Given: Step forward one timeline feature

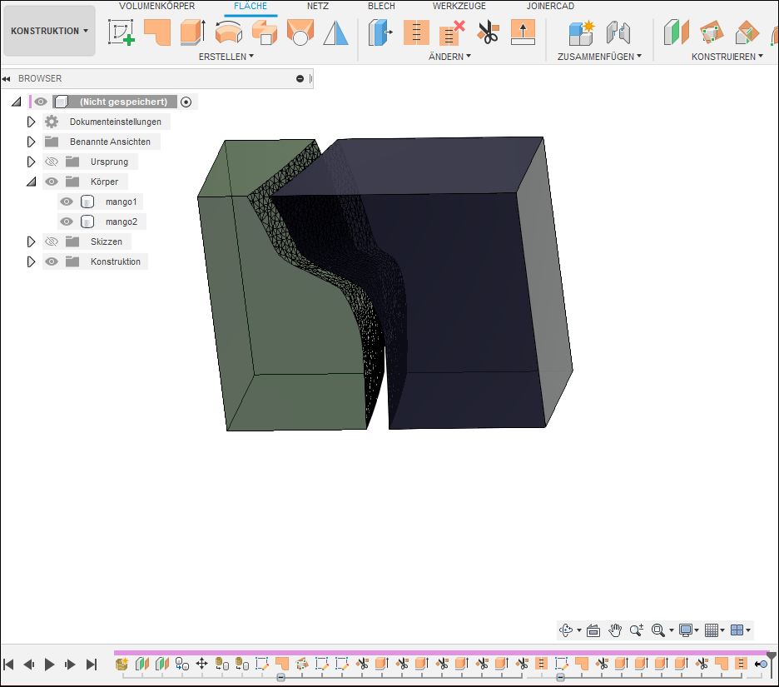Looking at the screenshot, I should tap(70, 665).
